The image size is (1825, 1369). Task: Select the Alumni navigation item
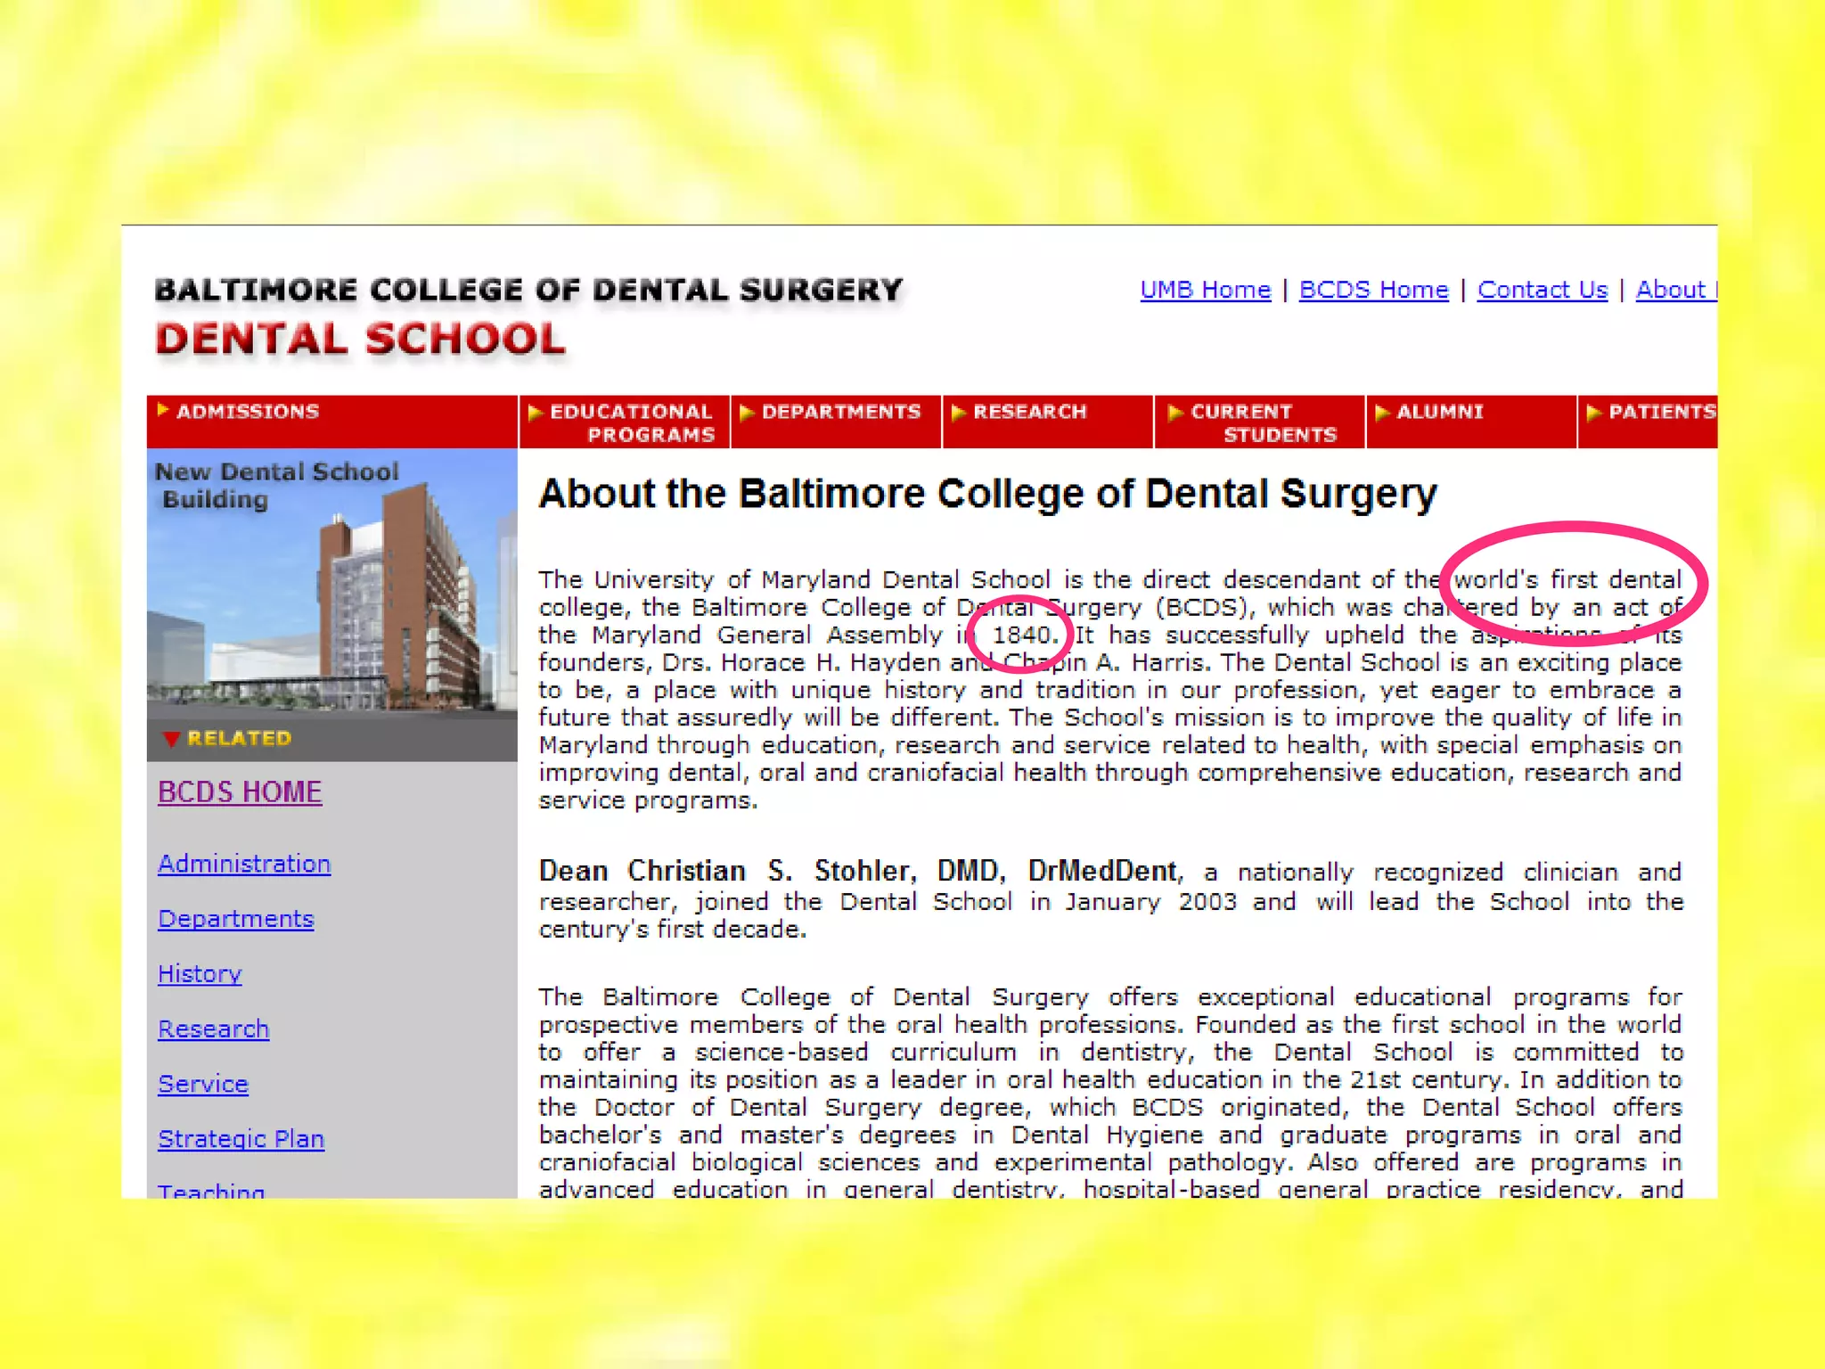pos(1438,412)
